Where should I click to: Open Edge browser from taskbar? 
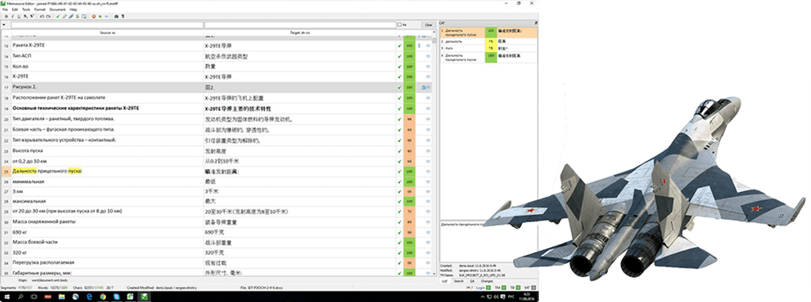pyautogui.click(x=89, y=296)
